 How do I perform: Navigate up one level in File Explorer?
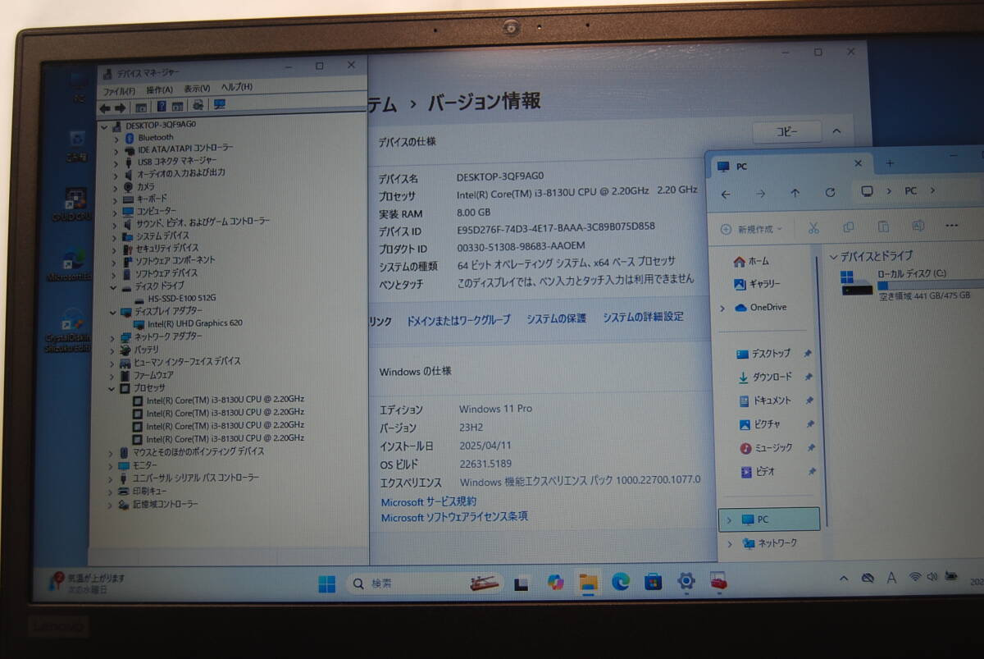pos(795,193)
